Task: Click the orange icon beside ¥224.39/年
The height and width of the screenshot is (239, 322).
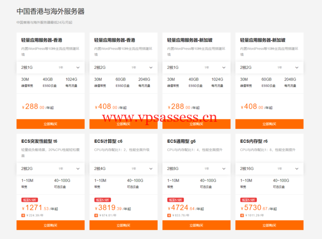Action: coord(23,215)
